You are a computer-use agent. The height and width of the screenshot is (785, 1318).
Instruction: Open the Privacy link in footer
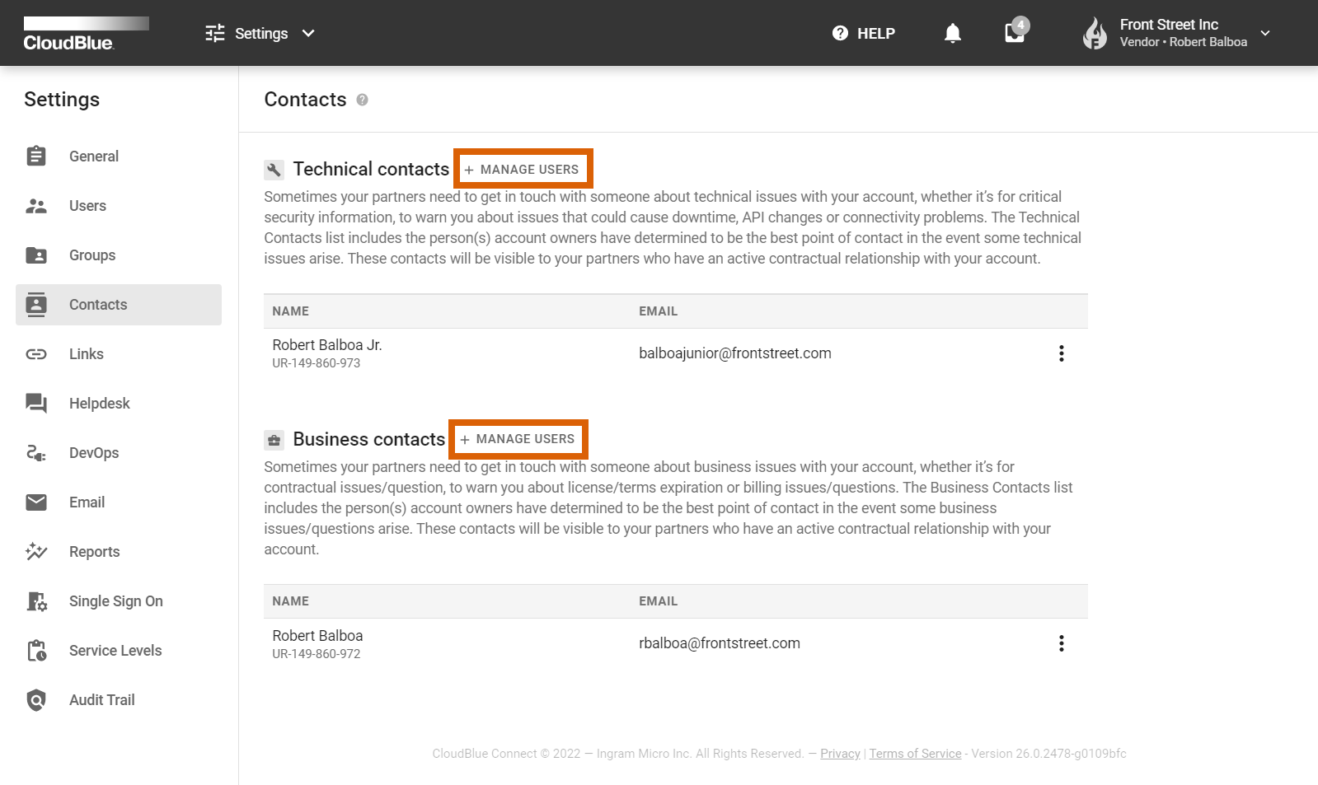point(840,754)
